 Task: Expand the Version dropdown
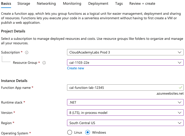pos(125,113)
